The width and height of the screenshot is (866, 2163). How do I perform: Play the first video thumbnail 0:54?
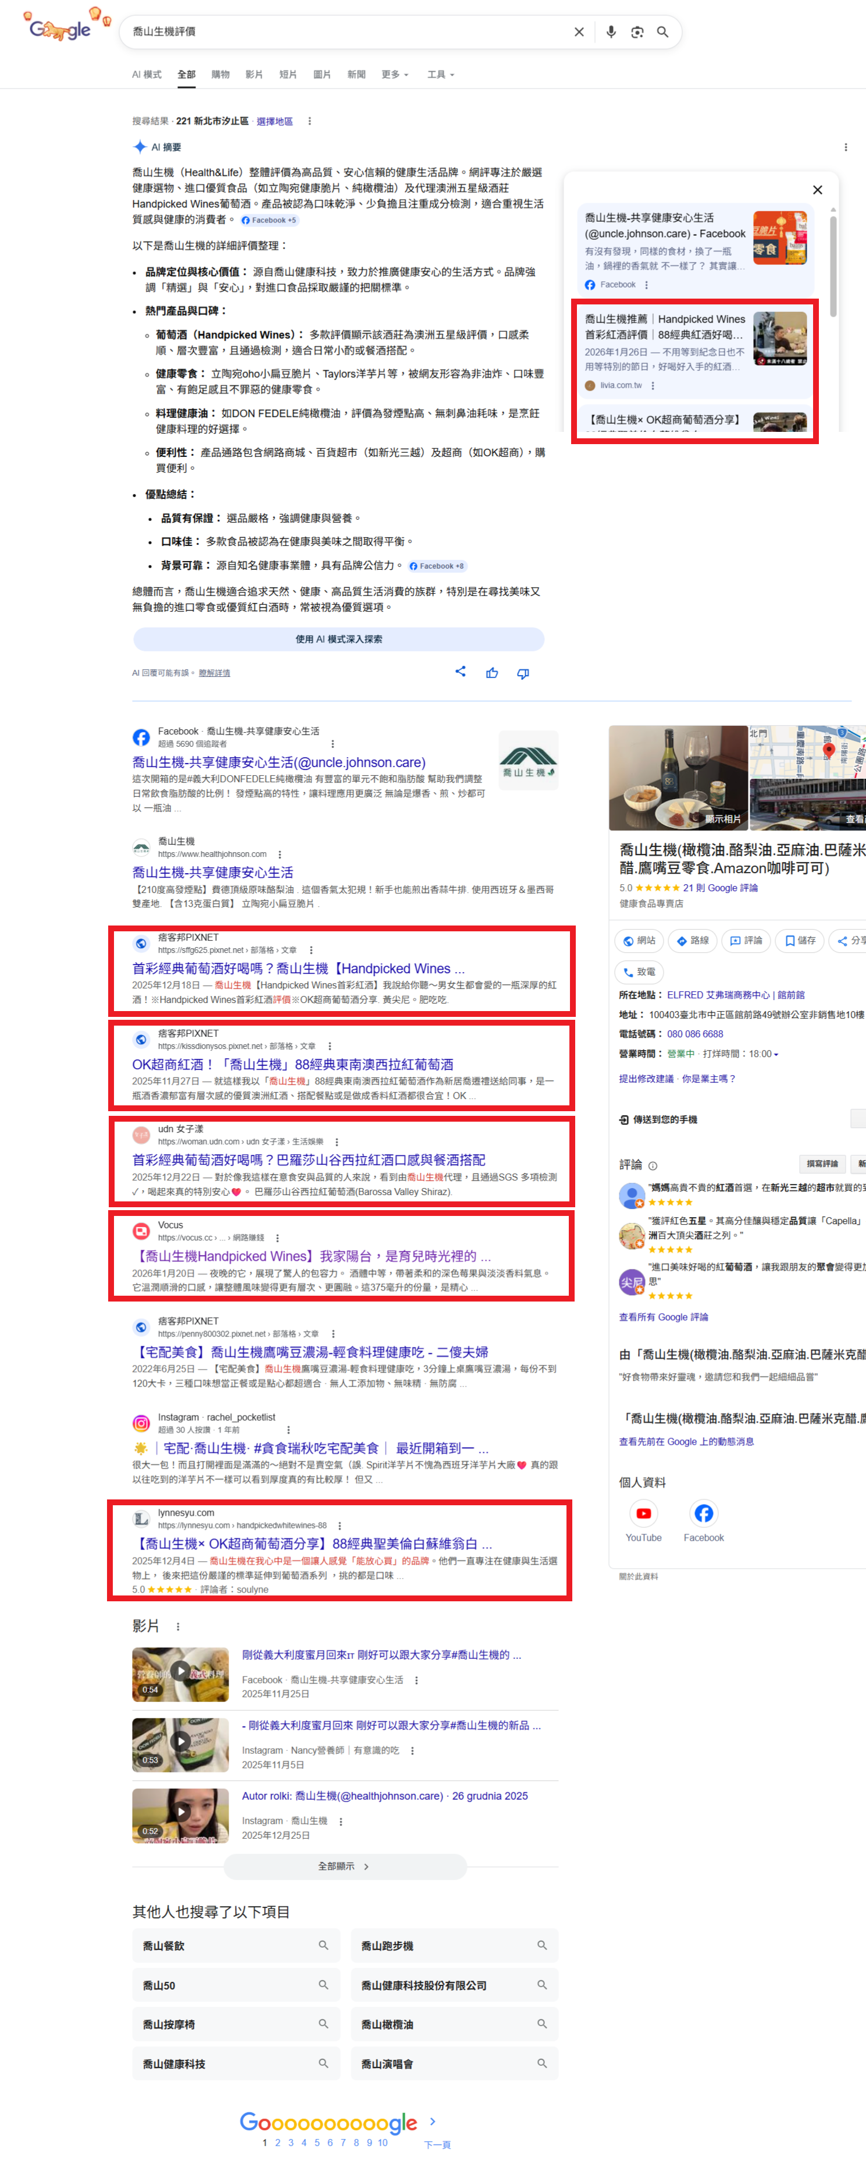pyautogui.click(x=180, y=1674)
